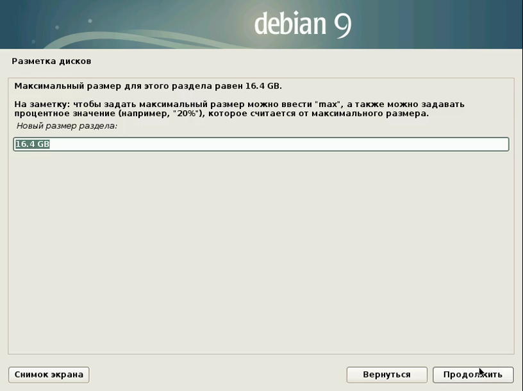Focus the new partition size input field

click(x=261, y=144)
